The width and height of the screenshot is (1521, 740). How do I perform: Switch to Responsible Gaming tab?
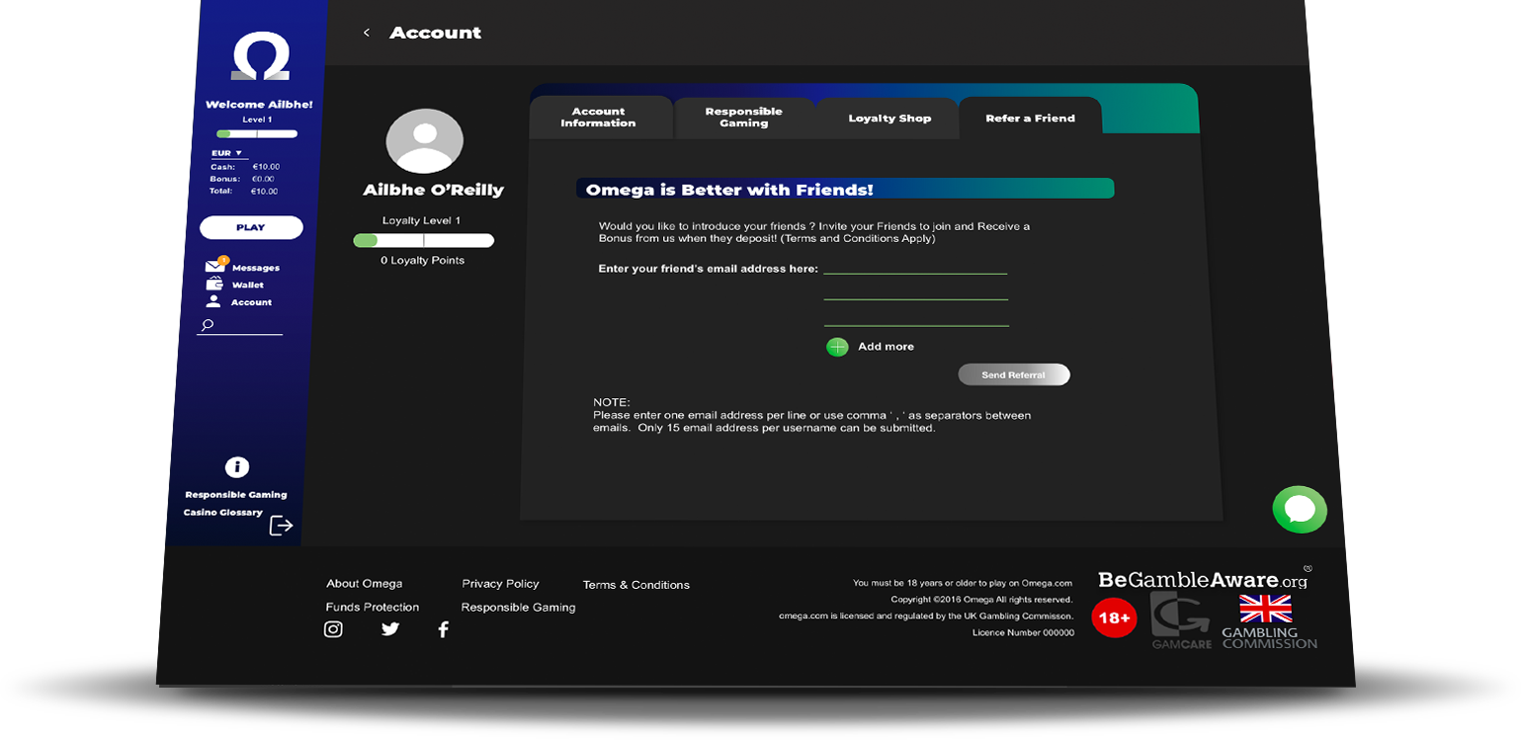tap(743, 118)
